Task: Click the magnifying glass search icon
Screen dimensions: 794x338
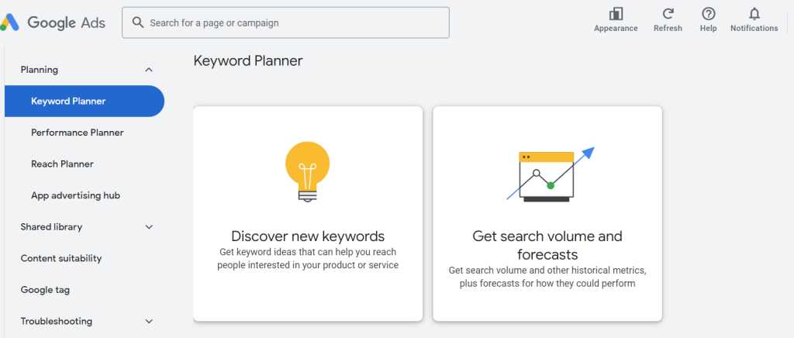Action: point(138,22)
